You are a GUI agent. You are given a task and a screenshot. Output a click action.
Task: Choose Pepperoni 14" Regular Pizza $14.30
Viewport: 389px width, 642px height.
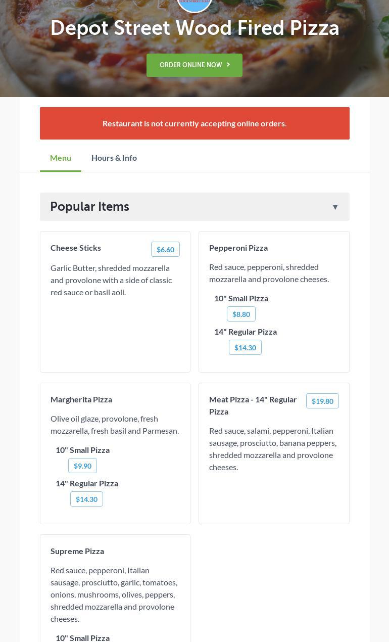point(245,347)
